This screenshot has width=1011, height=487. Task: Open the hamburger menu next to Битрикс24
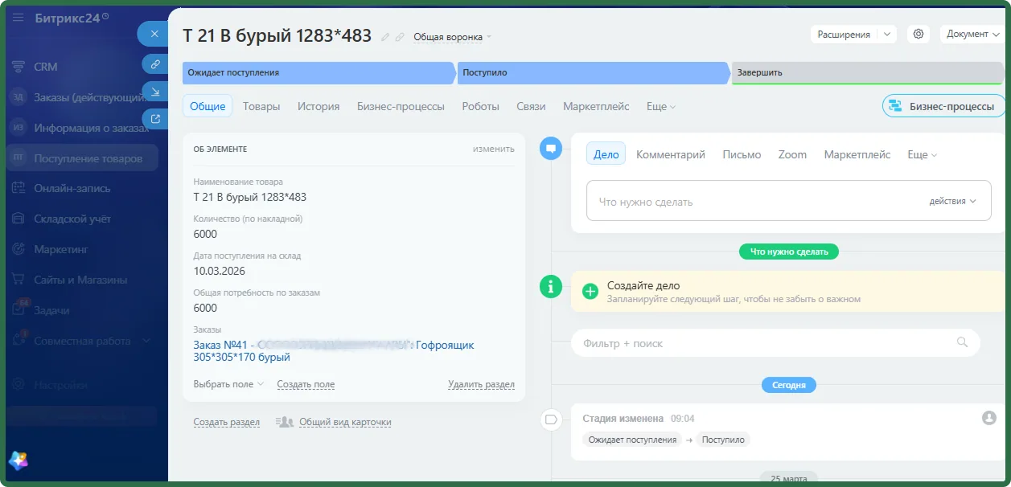18,18
